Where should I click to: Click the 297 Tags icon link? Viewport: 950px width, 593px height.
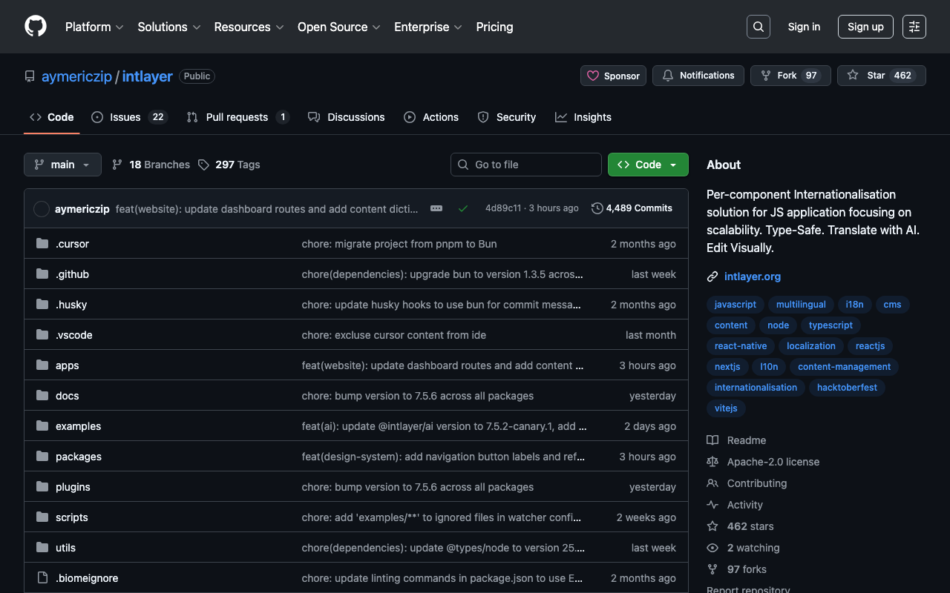229,165
